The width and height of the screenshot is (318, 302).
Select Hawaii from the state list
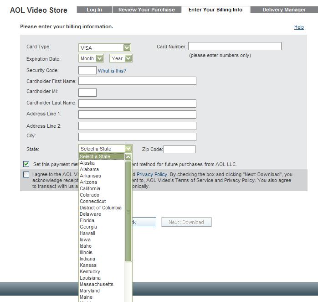coord(102,233)
